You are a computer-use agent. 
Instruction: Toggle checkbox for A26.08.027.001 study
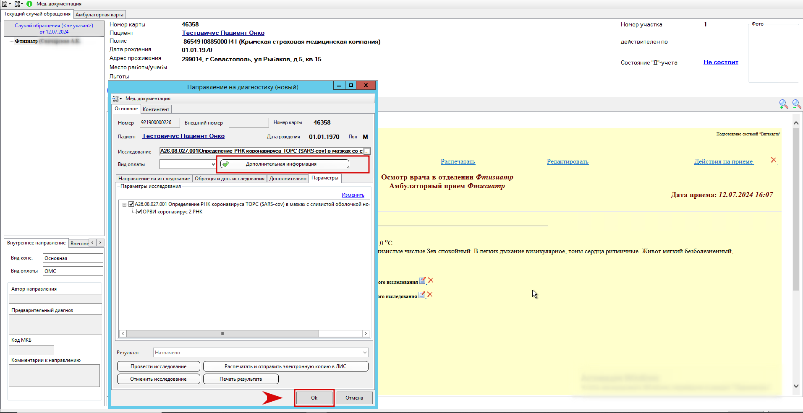tap(131, 204)
